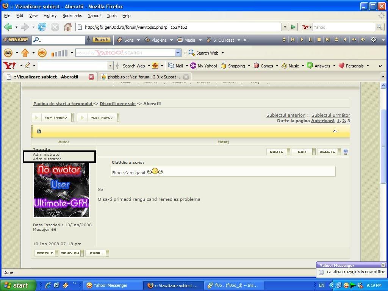Skip to next track in Winamp toolbar

pyautogui.click(x=327, y=39)
